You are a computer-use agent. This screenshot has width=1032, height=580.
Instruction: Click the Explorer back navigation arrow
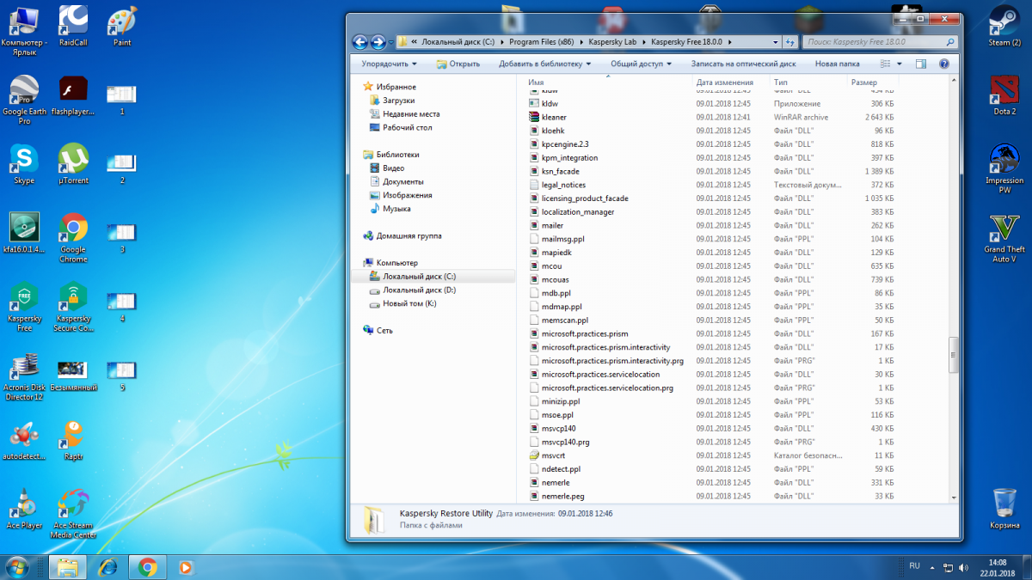(360, 41)
